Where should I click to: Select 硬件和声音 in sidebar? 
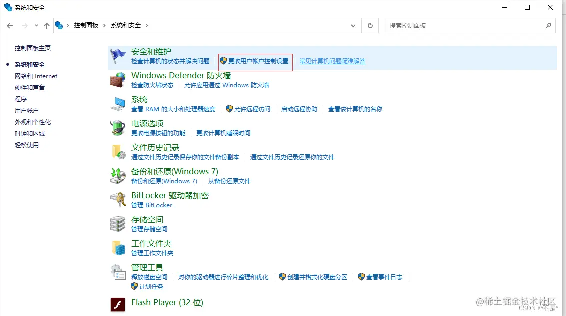[30, 87]
